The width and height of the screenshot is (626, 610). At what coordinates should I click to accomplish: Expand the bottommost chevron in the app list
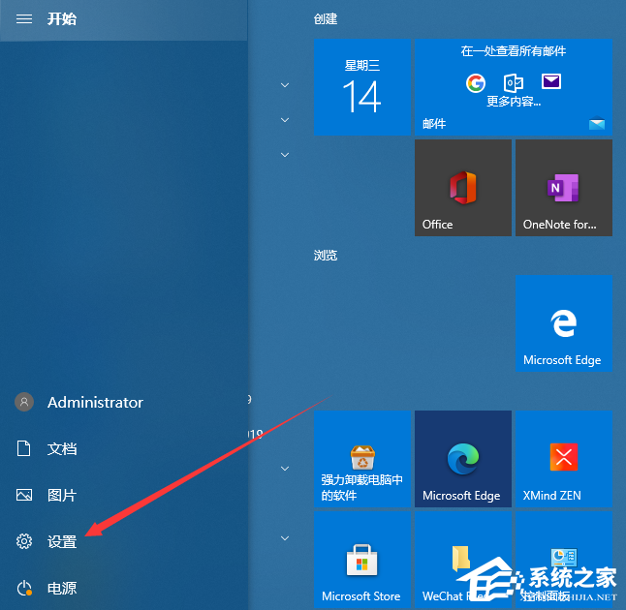click(285, 538)
